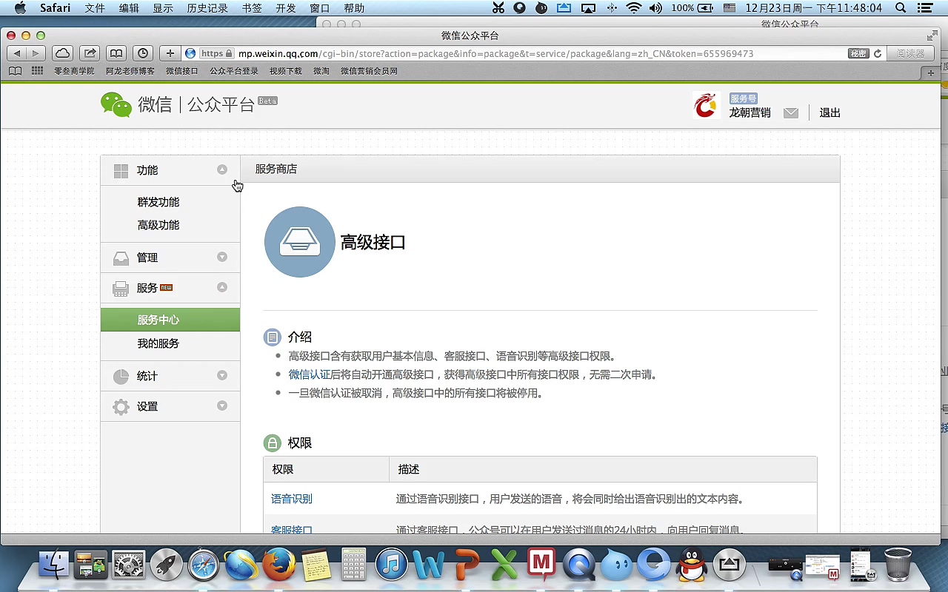The image size is (948, 592).
Task: Open iTunes from the Dock
Action: (x=391, y=566)
